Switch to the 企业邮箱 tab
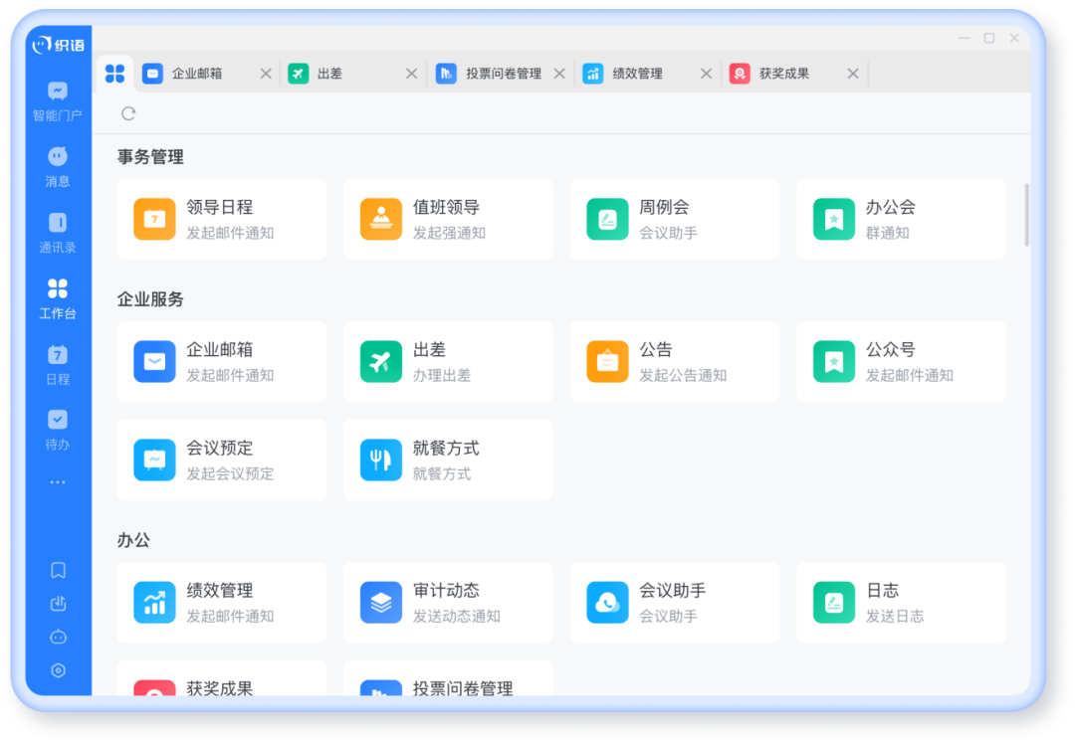 (x=196, y=74)
